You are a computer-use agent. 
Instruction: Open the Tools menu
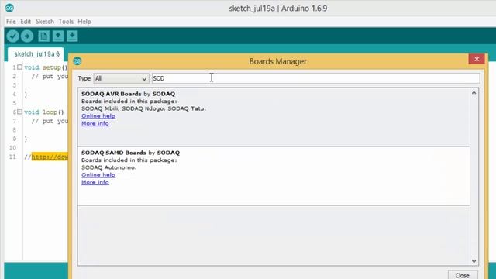pyautogui.click(x=66, y=22)
